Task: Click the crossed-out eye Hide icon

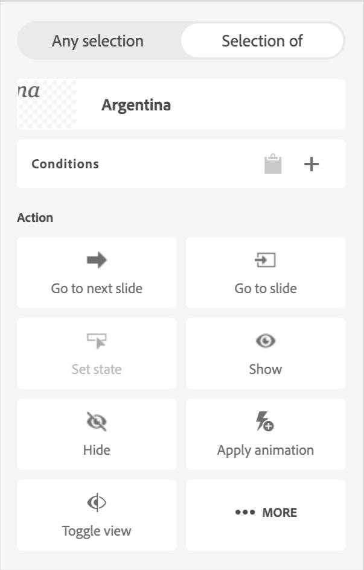Action: click(x=97, y=422)
